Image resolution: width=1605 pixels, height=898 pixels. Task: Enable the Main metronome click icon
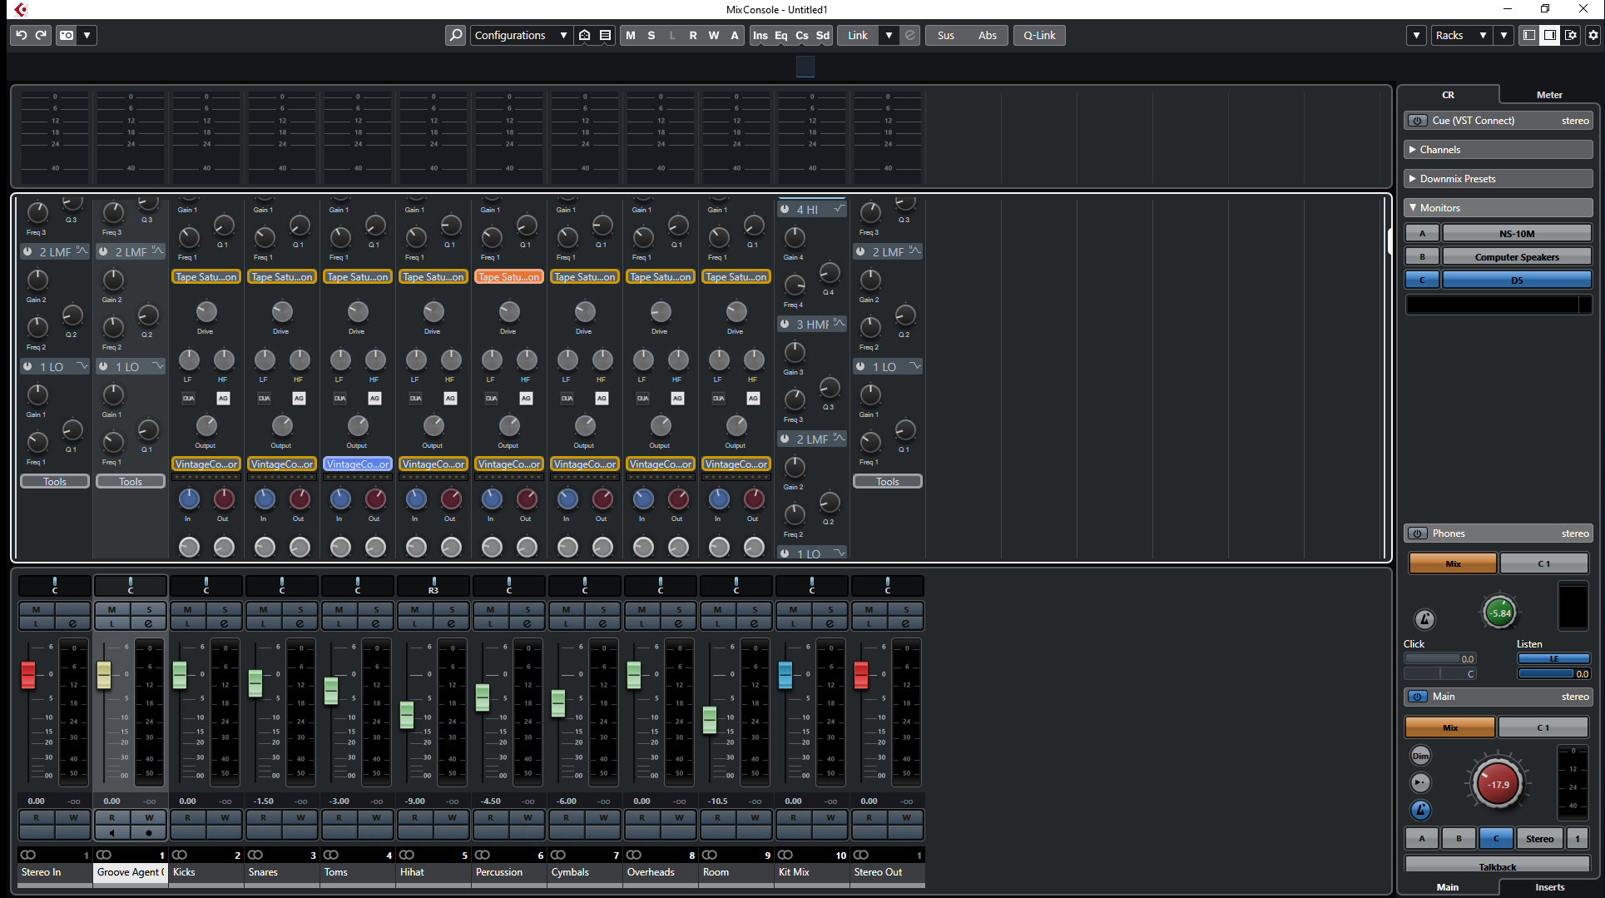(1420, 809)
